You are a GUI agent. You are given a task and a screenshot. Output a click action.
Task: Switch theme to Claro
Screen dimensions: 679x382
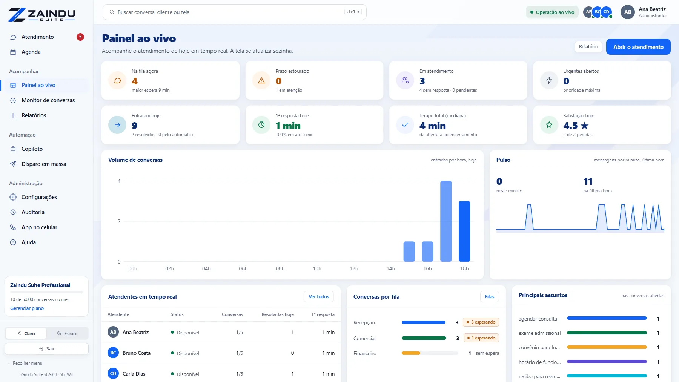[x=26, y=333]
